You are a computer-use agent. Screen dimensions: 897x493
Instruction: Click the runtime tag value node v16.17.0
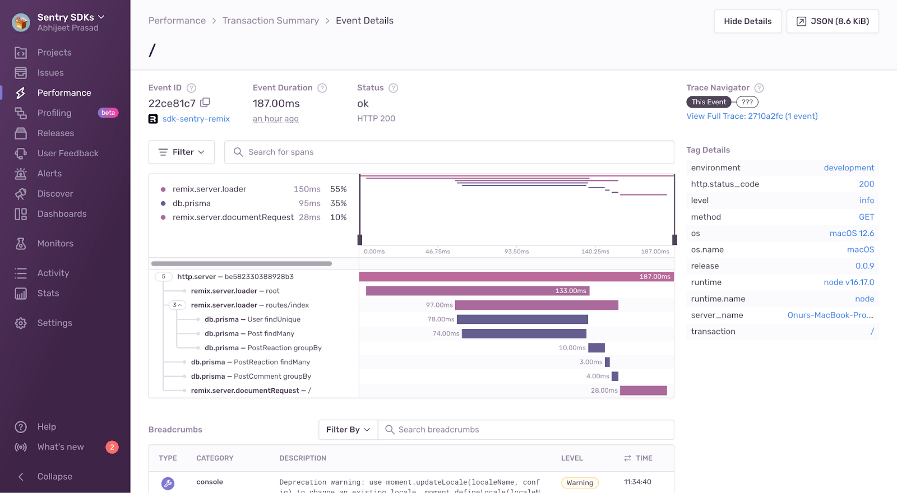coord(849,282)
